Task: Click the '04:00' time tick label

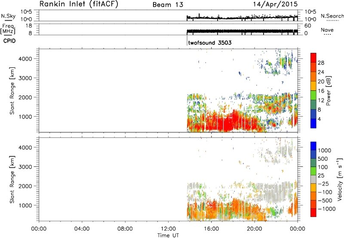Action: pyautogui.click(x=82, y=229)
